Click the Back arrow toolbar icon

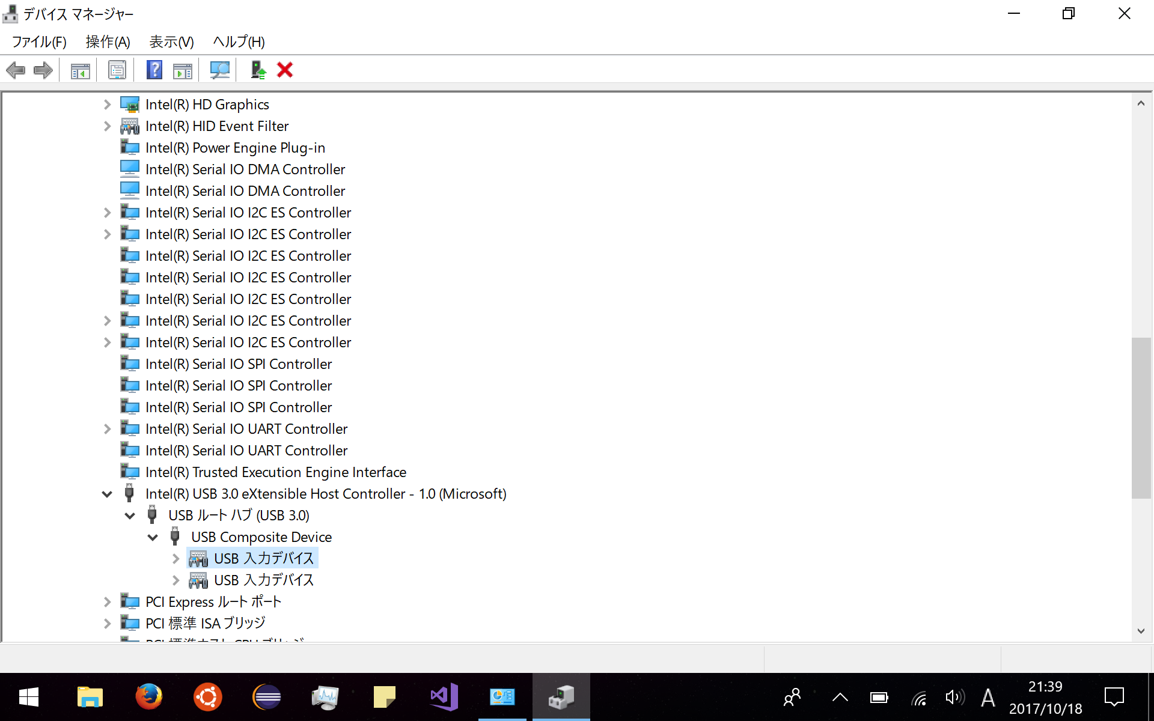coord(16,70)
